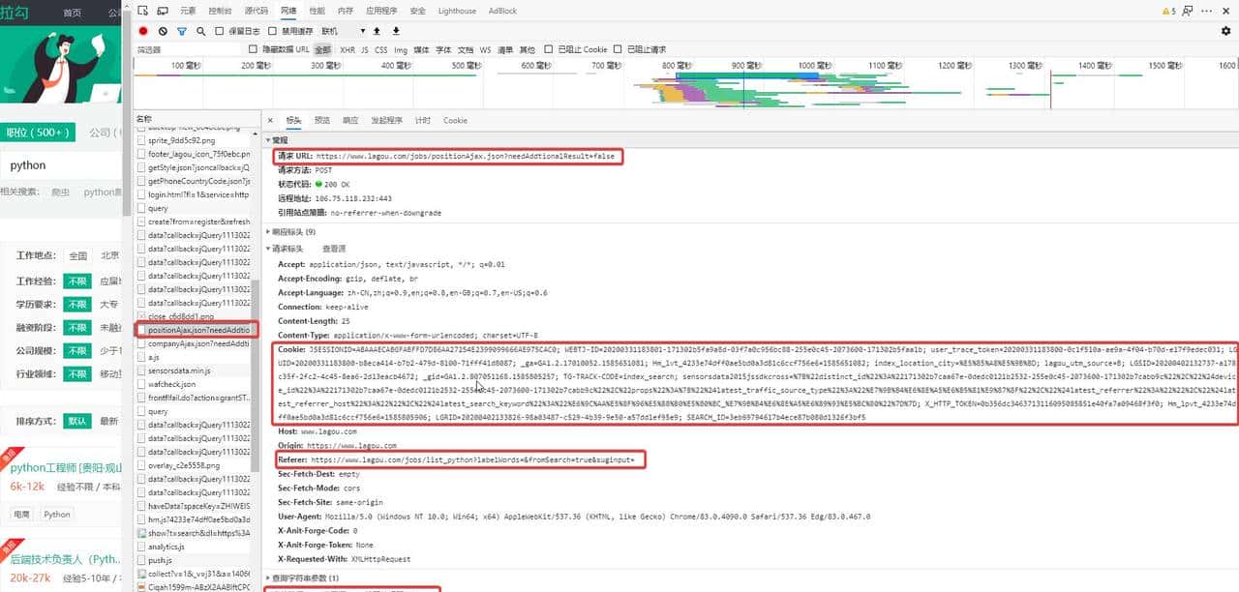The height and width of the screenshot is (592, 1239).
Task: Expand the 响应标头 (9) section
Action: point(293,232)
